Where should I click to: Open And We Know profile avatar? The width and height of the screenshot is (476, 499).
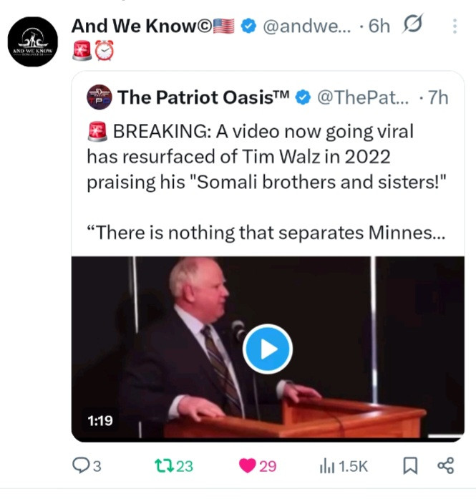33,42
